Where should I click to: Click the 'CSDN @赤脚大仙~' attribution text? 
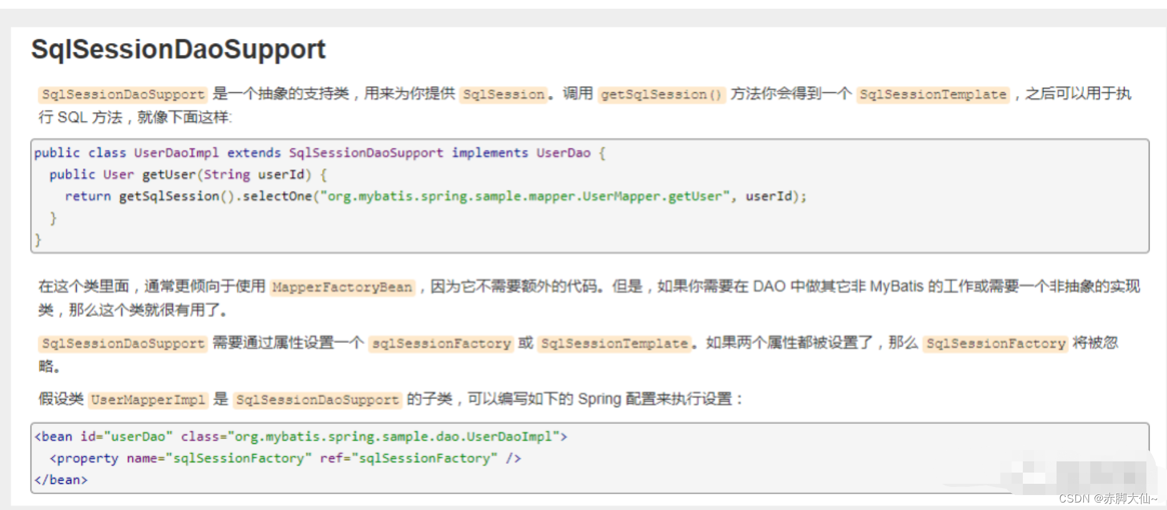click(x=1107, y=498)
